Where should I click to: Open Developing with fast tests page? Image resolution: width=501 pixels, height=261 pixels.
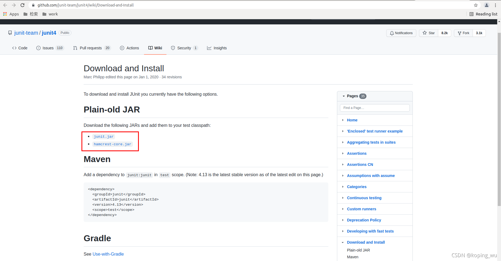[x=370, y=231]
